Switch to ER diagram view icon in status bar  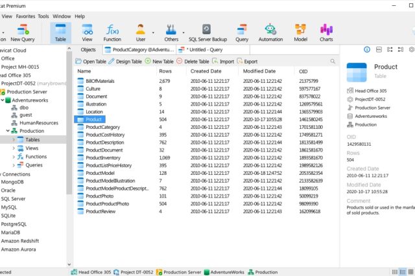click(x=410, y=272)
